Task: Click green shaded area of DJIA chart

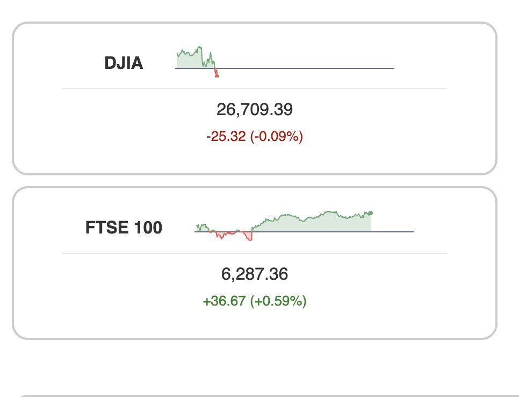Action: click(x=188, y=61)
